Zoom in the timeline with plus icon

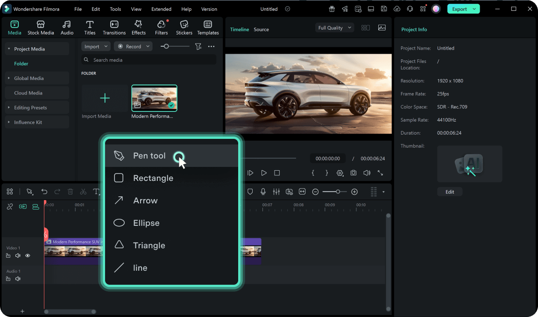(x=354, y=192)
